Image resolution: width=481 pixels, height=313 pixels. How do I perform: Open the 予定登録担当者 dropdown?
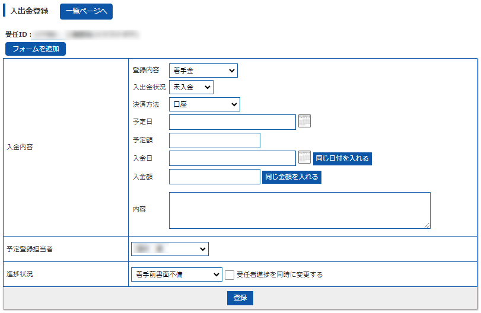click(170, 249)
